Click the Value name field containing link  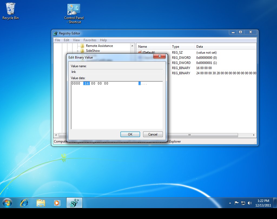coord(117,72)
